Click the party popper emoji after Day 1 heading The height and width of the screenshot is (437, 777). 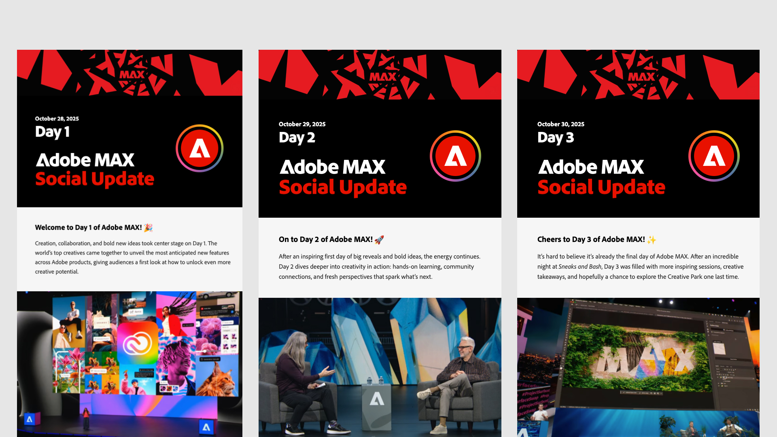pos(148,227)
